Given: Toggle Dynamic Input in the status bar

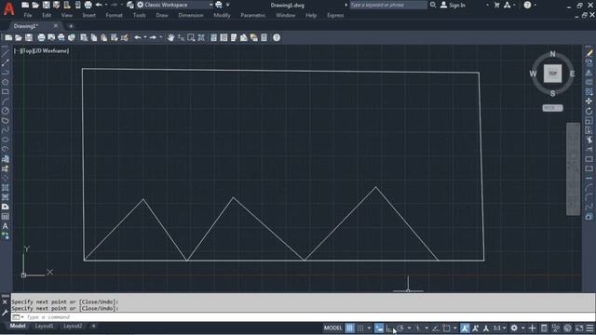Looking at the screenshot, I should click(379, 328).
